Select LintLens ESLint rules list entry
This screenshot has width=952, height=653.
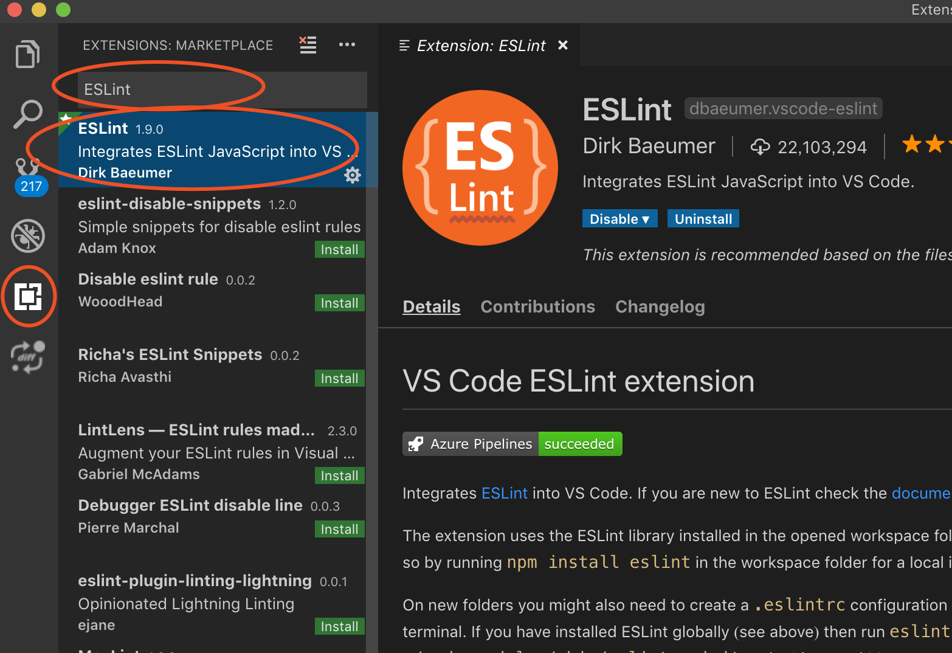point(218,451)
